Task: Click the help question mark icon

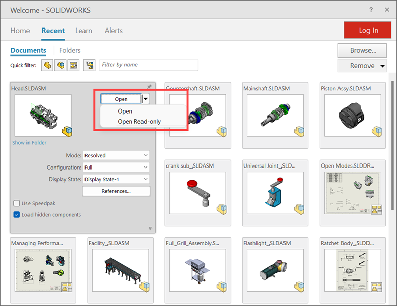Action: tap(371, 10)
